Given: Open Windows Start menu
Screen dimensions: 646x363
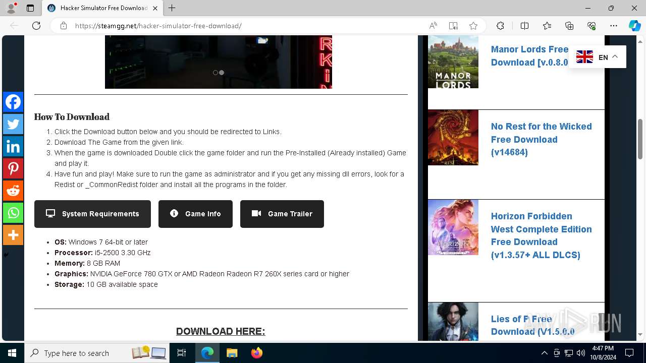Looking at the screenshot, I should tap(12, 353).
